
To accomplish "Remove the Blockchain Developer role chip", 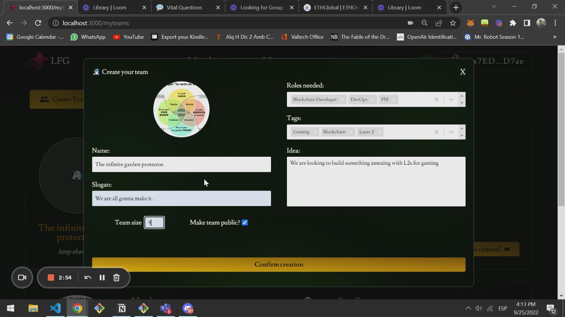I will click(342, 100).
